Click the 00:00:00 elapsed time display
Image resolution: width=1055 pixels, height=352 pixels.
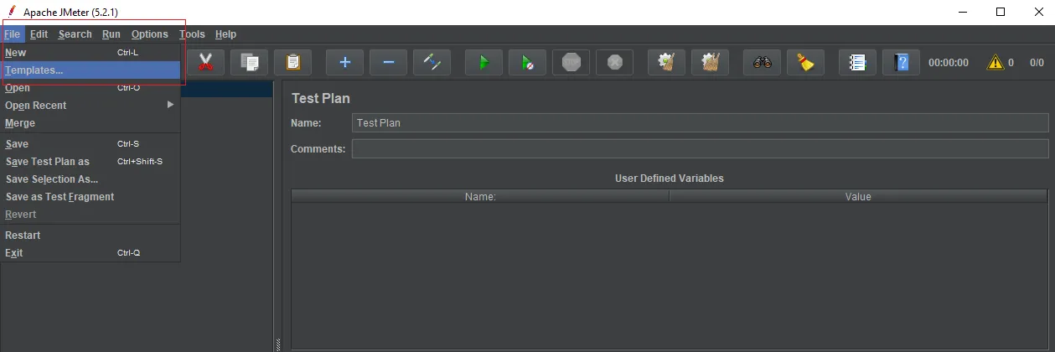[948, 62]
